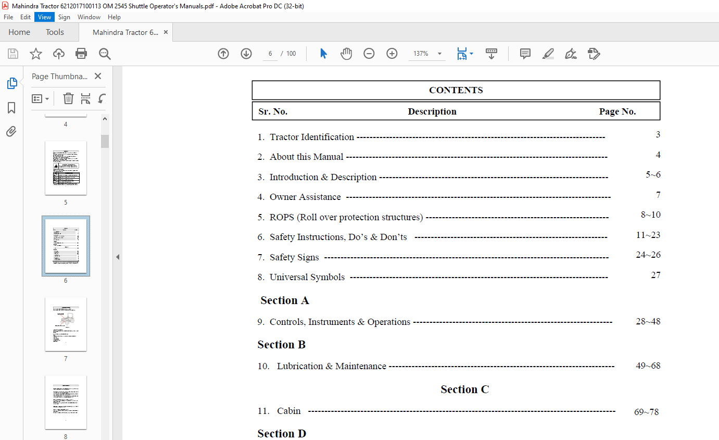Open fit page width options
Viewport: 719px width, 440px height.
(465, 54)
